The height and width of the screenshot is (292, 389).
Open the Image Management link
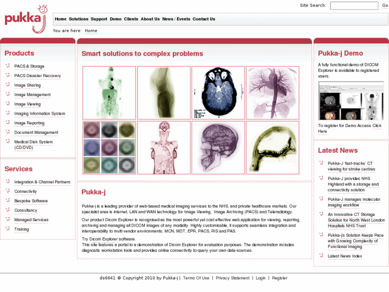[x=32, y=95]
